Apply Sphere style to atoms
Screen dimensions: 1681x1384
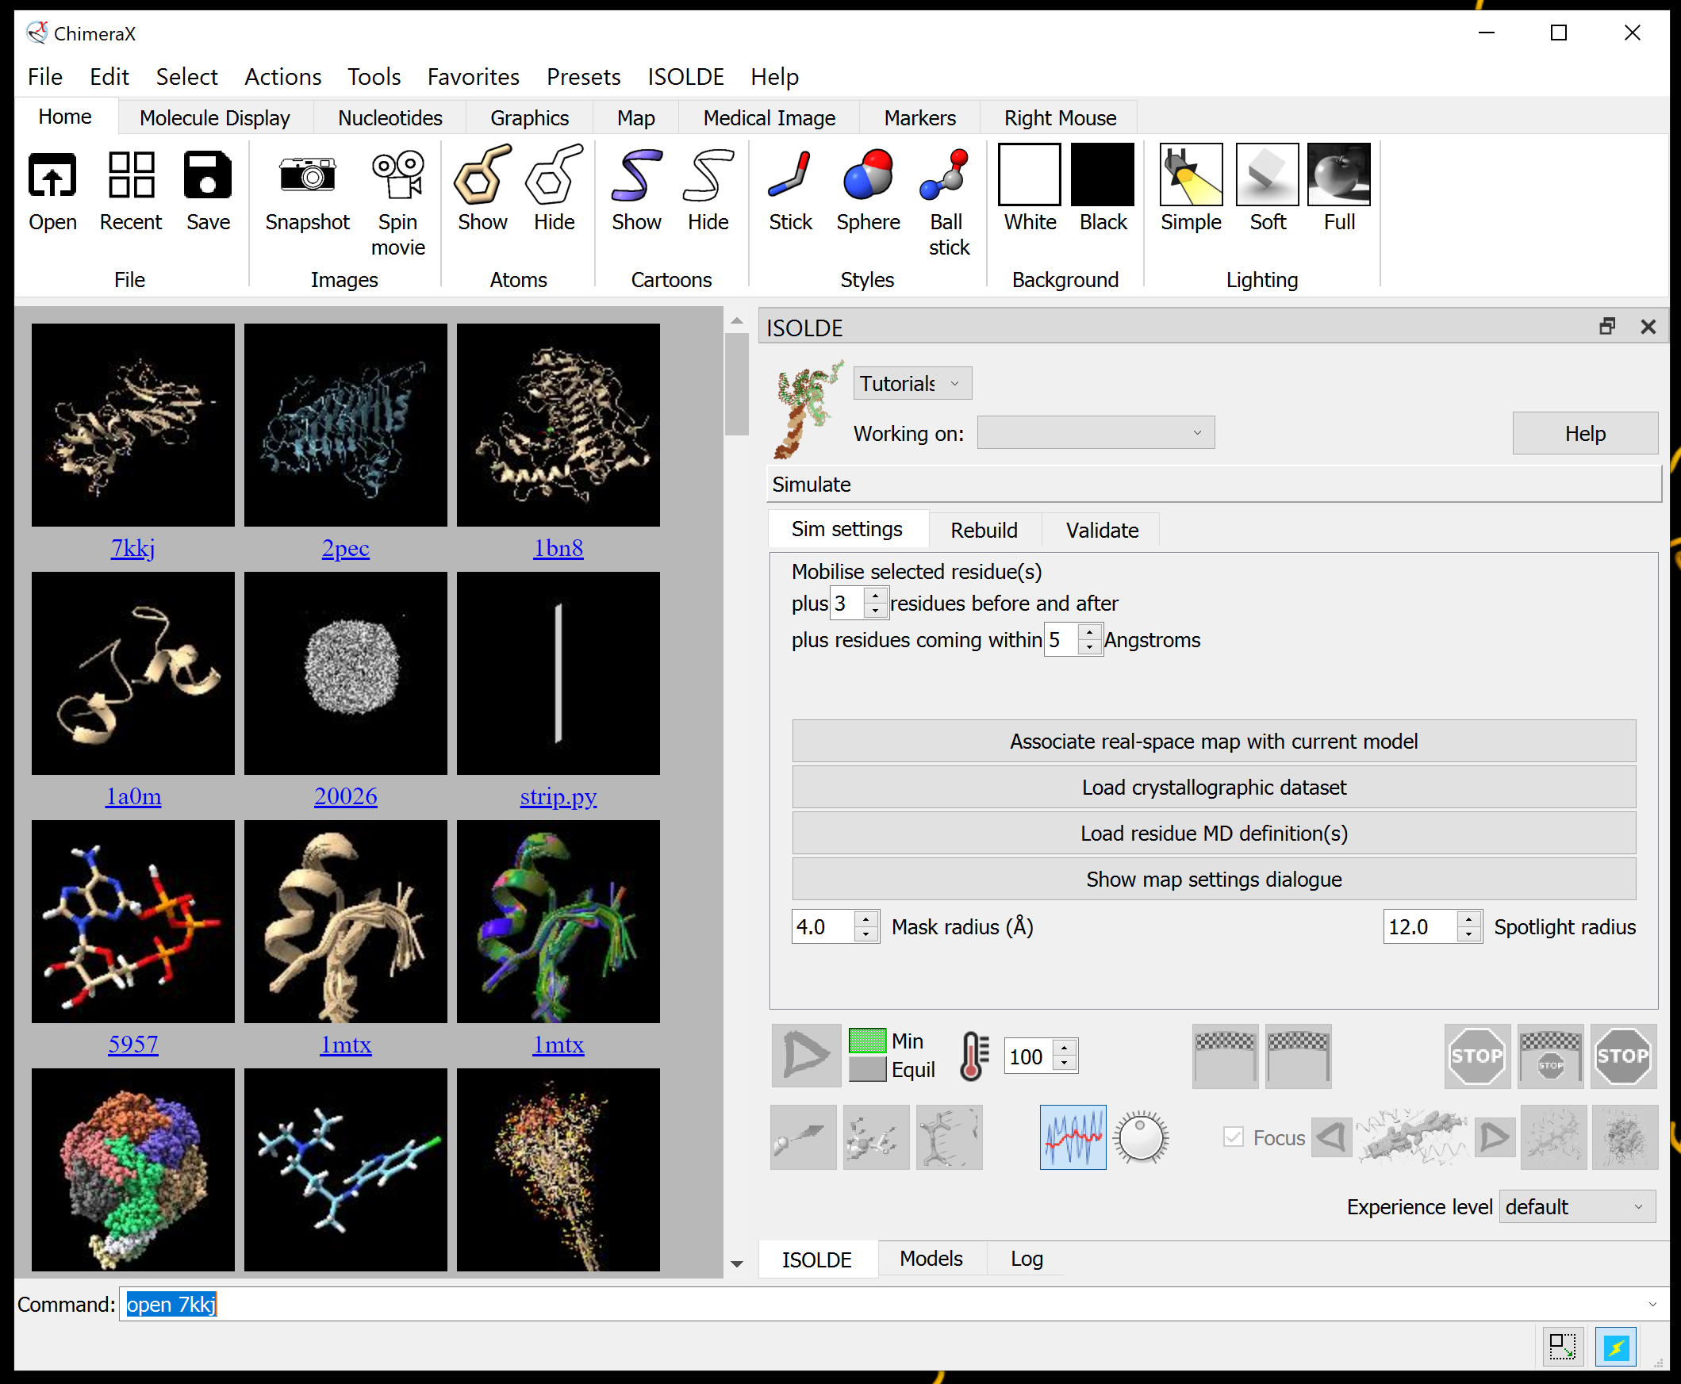point(868,174)
